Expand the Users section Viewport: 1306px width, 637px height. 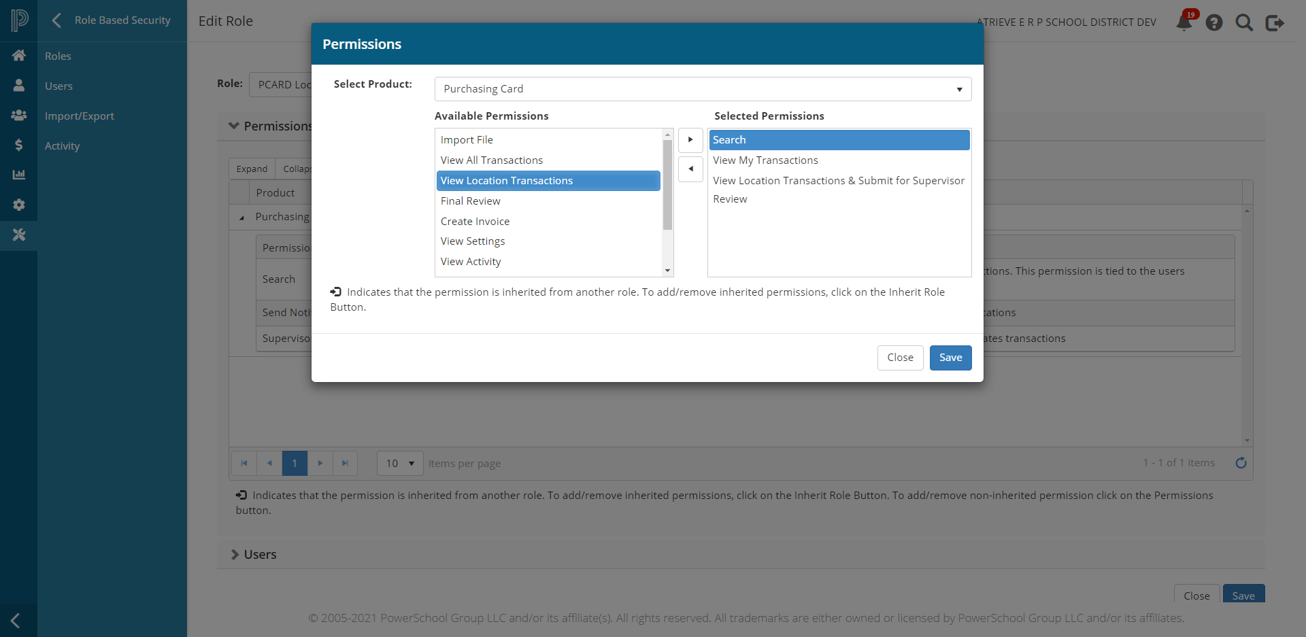tap(235, 554)
